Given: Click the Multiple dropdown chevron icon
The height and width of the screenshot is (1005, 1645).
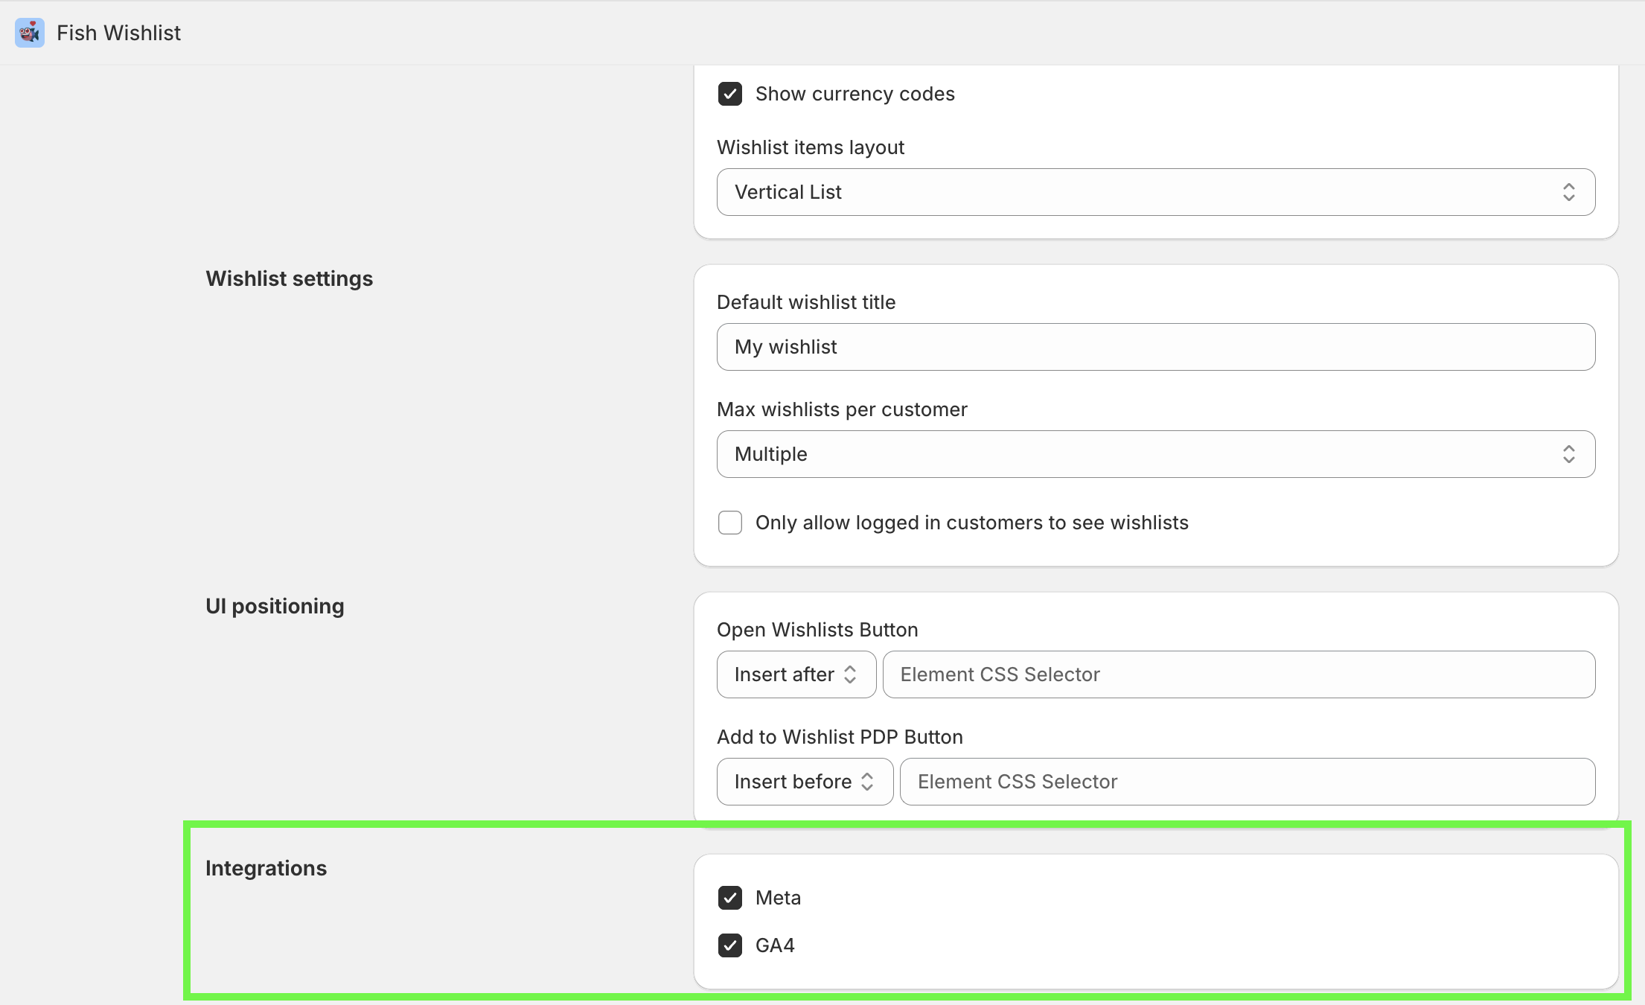Looking at the screenshot, I should [1568, 454].
